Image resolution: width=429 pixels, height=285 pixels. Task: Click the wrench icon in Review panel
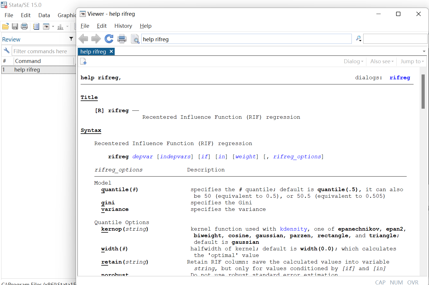pos(7,51)
